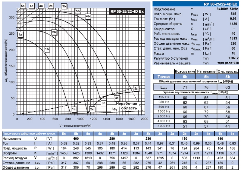Screen dimensions: 241x171
Task: Click the 4b column header in the parameters table
Action: (112, 134)
